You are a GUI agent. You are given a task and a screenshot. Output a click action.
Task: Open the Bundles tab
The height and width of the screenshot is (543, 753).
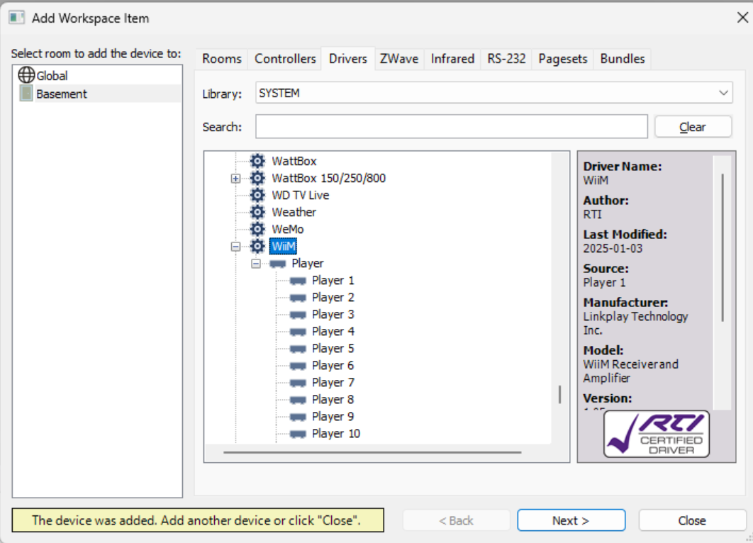pyautogui.click(x=623, y=59)
